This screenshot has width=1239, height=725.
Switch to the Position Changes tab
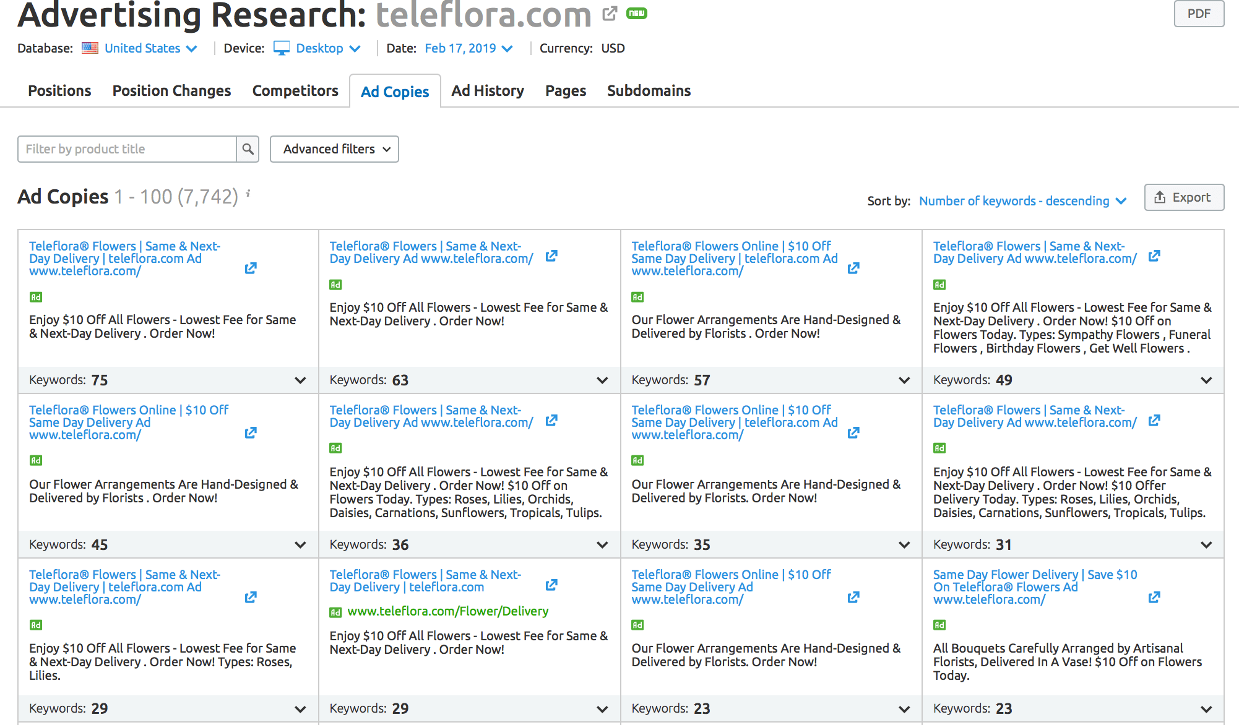tap(171, 91)
